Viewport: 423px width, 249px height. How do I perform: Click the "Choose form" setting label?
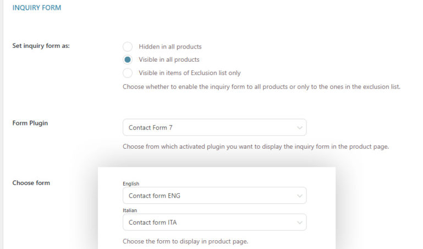31,183
